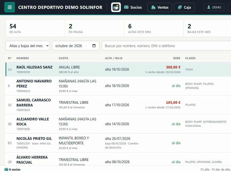Viewport: 231px width, 173px height.
Task: Click the 380,00 € debt amount
Action: (x=173, y=67)
